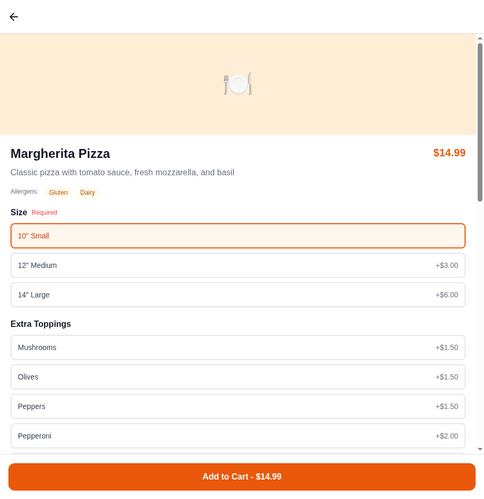Click the Gluten allergen chip
This screenshot has width=484, height=499.
[x=58, y=192]
